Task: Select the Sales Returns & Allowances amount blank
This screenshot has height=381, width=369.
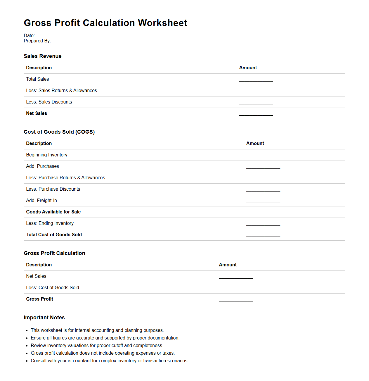Action: 256,91
